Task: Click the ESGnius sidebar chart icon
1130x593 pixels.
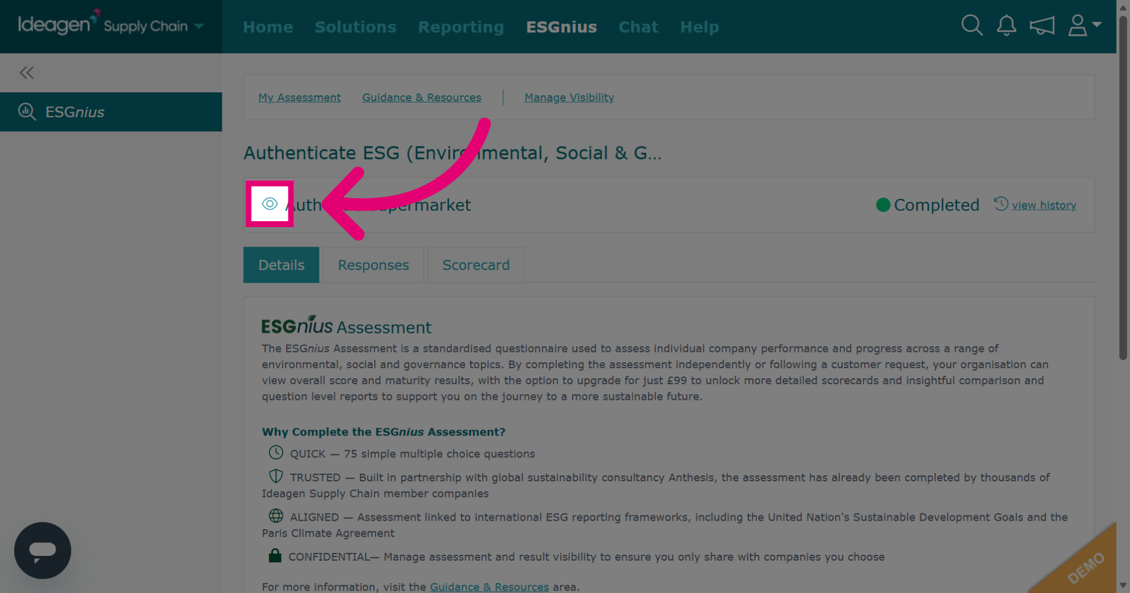Action: pyautogui.click(x=27, y=111)
